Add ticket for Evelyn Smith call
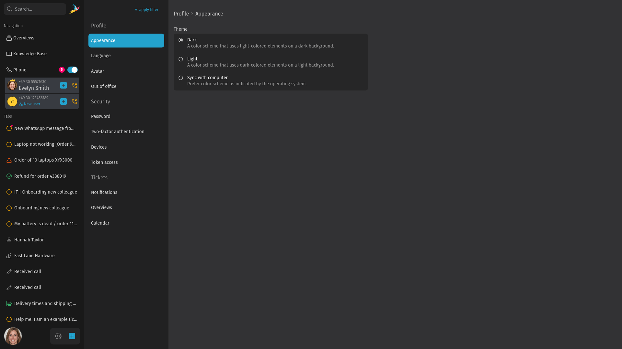Viewport: 622px width, 349px height. [x=63, y=85]
